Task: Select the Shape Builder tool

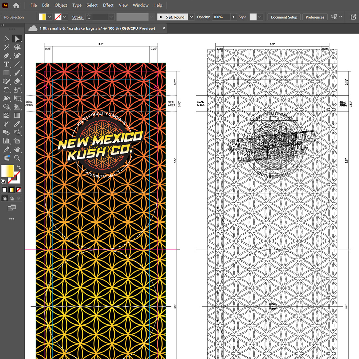Action: tap(6, 107)
